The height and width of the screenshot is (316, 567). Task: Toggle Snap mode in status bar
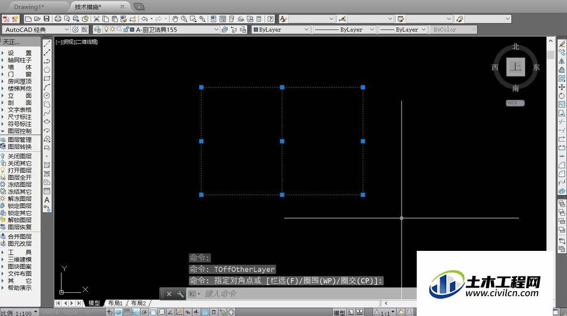coord(119,313)
